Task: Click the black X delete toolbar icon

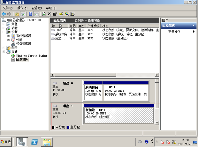Action: [49, 14]
